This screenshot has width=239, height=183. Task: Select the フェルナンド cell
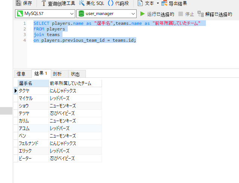(33, 143)
